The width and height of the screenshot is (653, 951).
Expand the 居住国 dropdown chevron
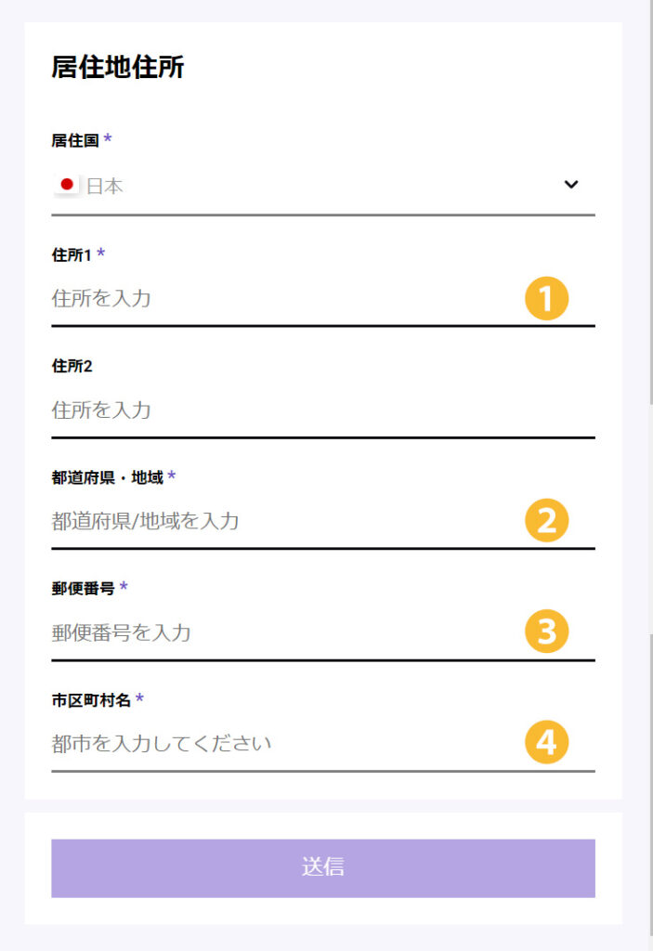tap(571, 185)
